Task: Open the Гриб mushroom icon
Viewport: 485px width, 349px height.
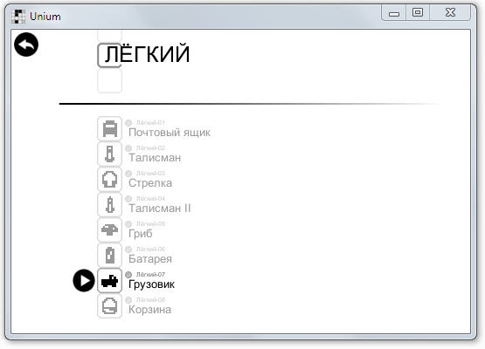Action: 109,229
